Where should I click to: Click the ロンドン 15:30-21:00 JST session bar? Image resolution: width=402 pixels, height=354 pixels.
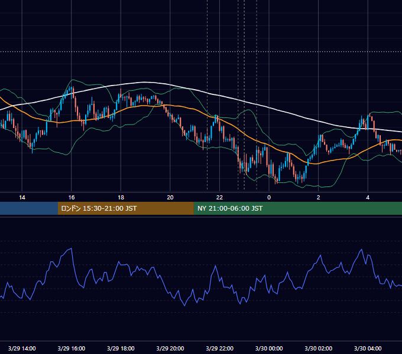point(125,208)
